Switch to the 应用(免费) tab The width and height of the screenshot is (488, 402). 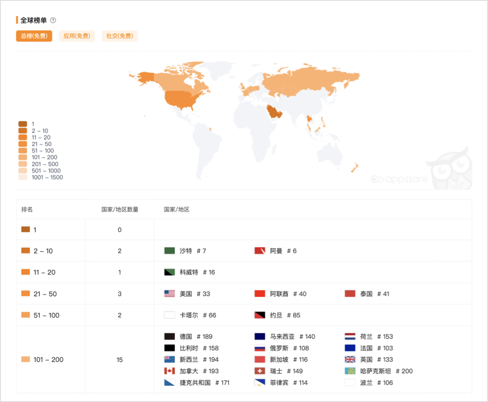[77, 36]
